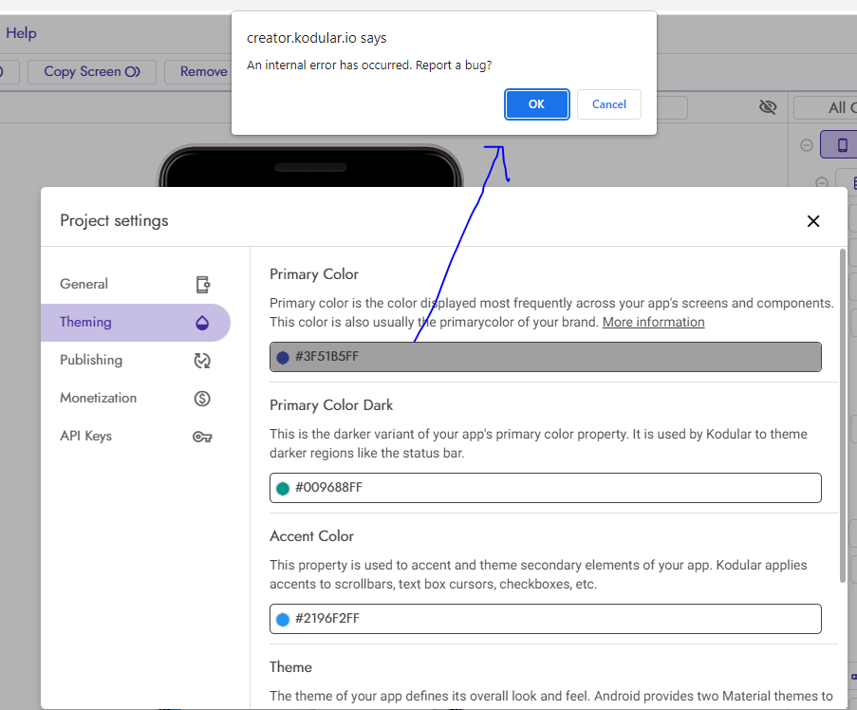Collapse the second nested tree node

[x=822, y=181]
